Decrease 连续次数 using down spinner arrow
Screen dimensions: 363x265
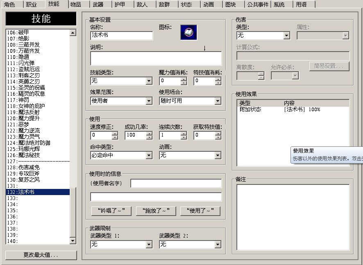[x=184, y=137]
